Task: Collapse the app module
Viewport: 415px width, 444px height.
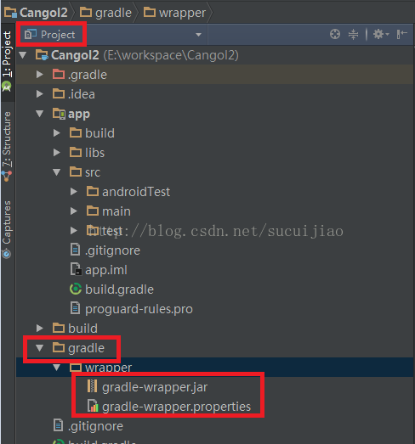Action: [x=40, y=114]
